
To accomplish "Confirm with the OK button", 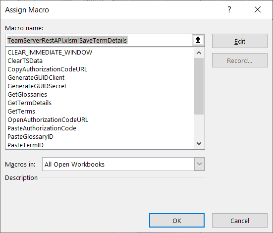I will 177,221.
